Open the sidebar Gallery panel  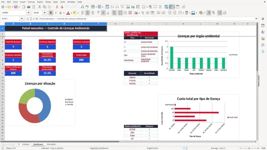tap(263, 39)
